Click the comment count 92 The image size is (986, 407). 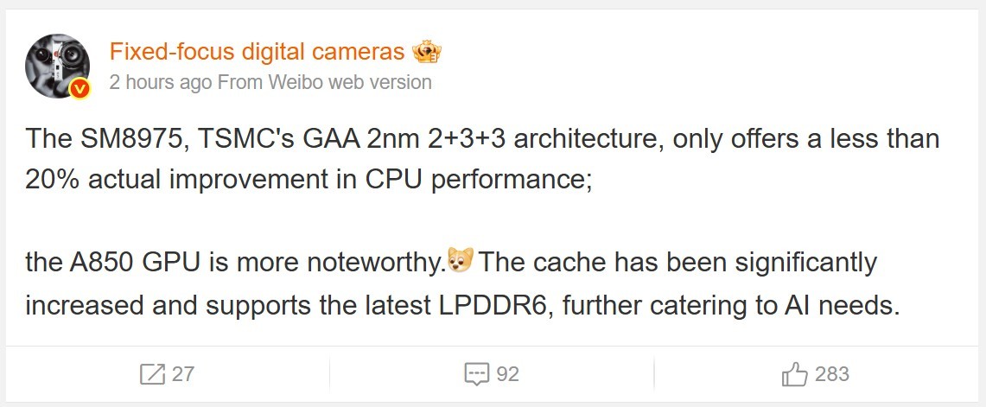pos(507,374)
